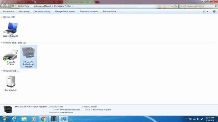Open view options dropdown arrow
This screenshot has height=122, width=218.
tap(208, 12)
